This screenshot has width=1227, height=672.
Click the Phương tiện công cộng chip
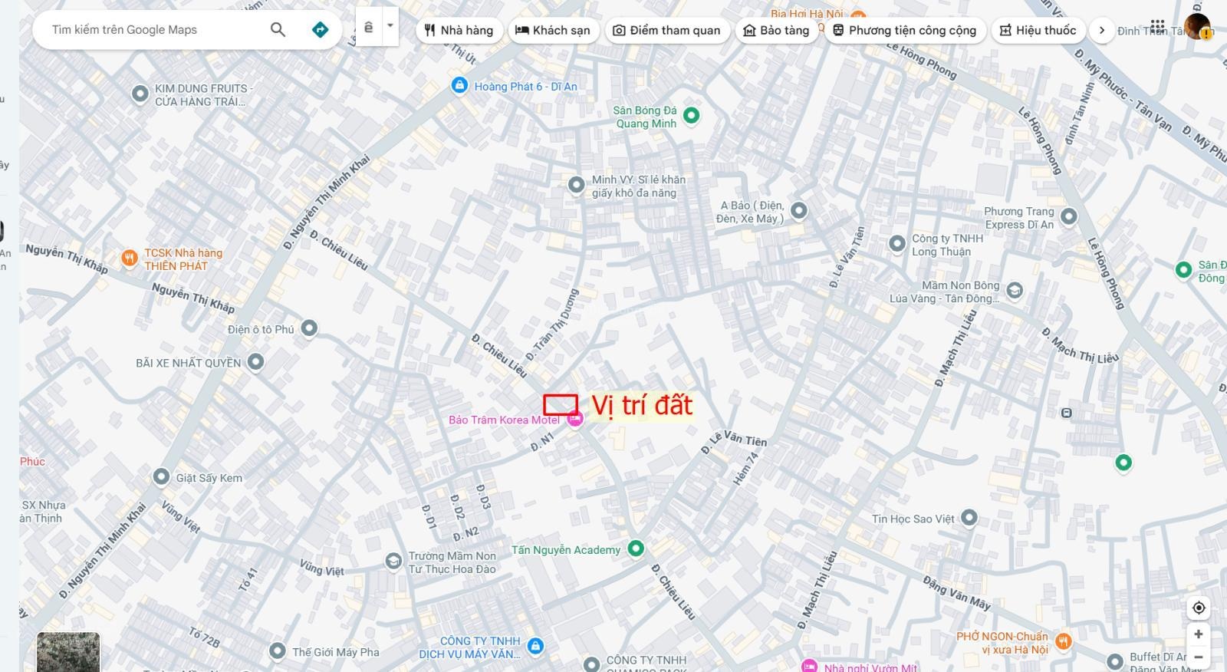[x=905, y=31]
